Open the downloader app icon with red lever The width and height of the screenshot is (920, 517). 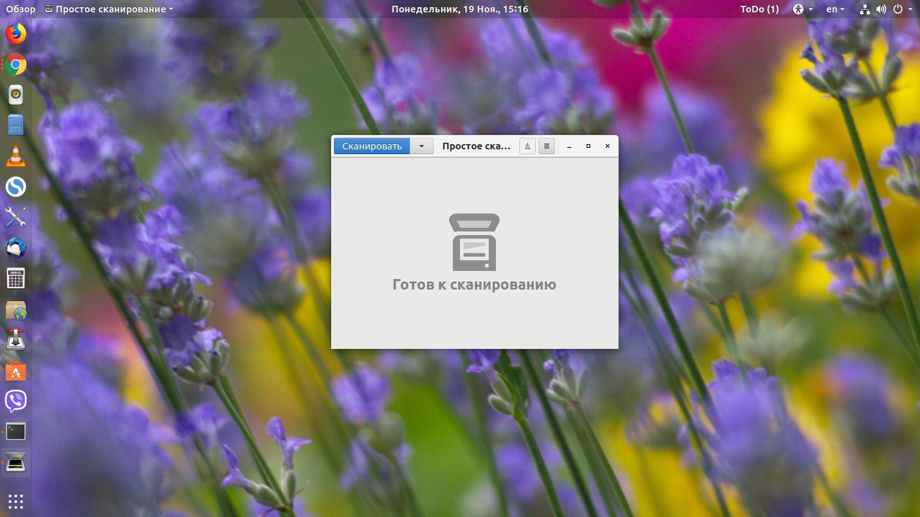(16, 339)
